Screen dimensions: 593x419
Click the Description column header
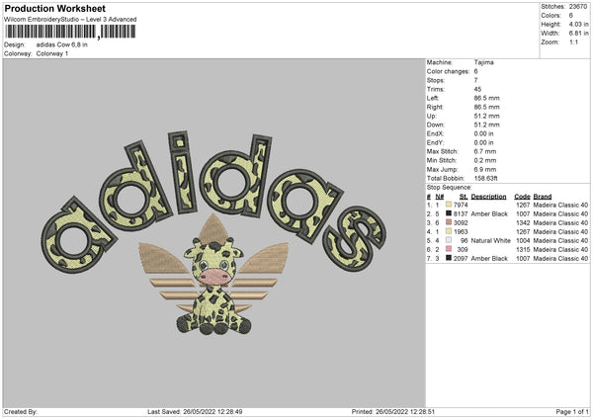coord(488,197)
